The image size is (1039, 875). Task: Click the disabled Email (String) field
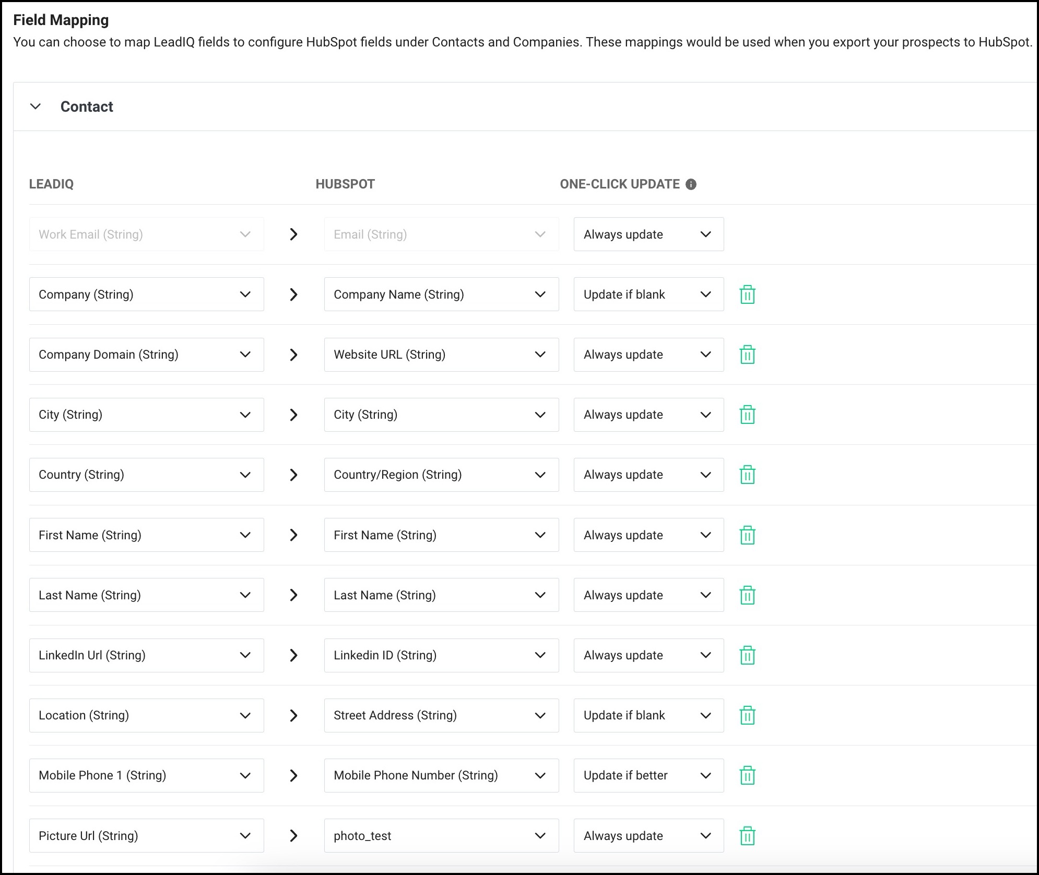tap(442, 234)
